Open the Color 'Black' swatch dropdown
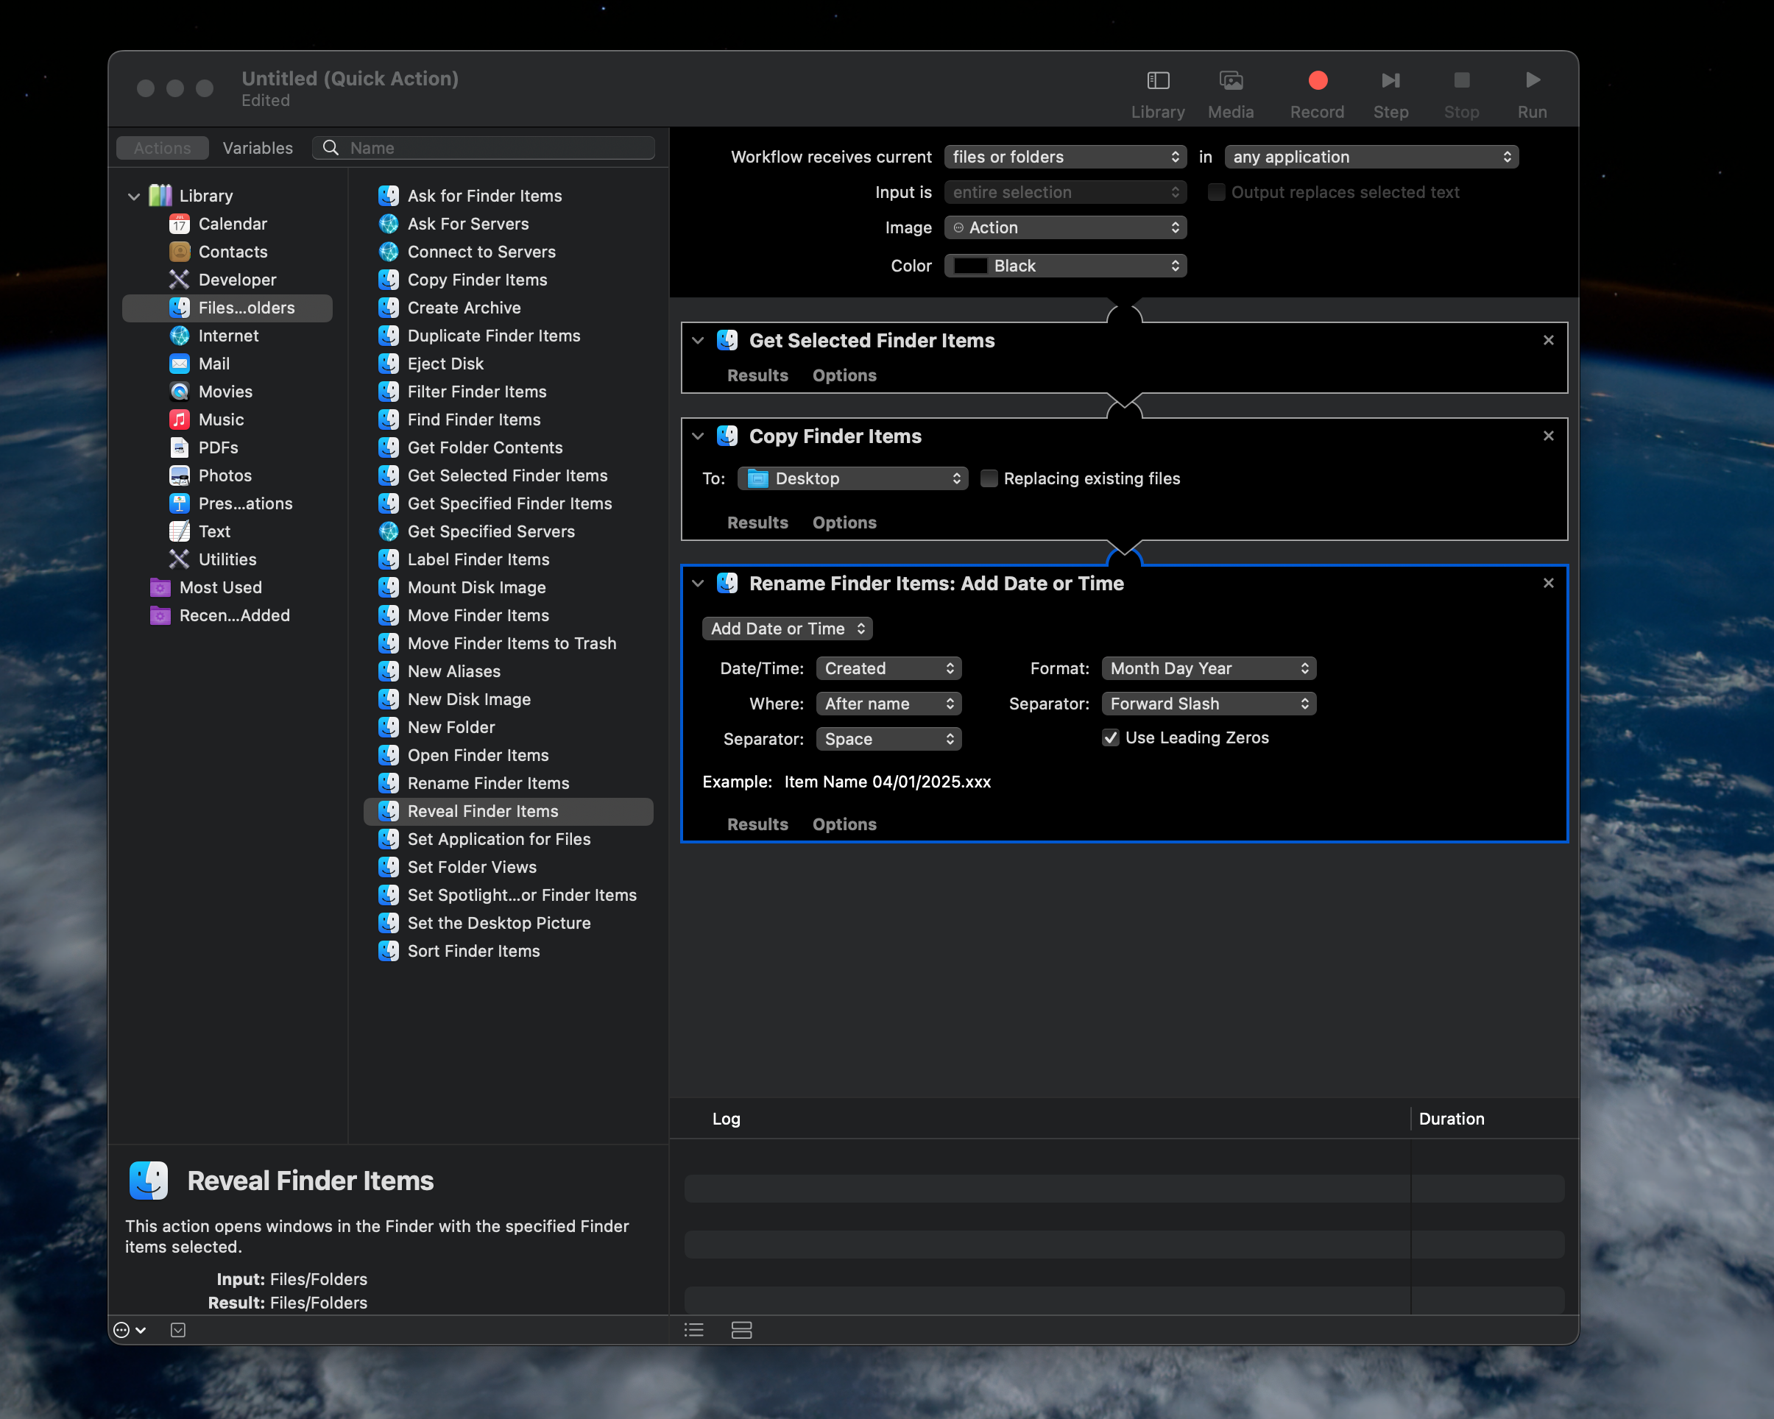Image resolution: width=1774 pixels, height=1419 pixels. [1064, 266]
